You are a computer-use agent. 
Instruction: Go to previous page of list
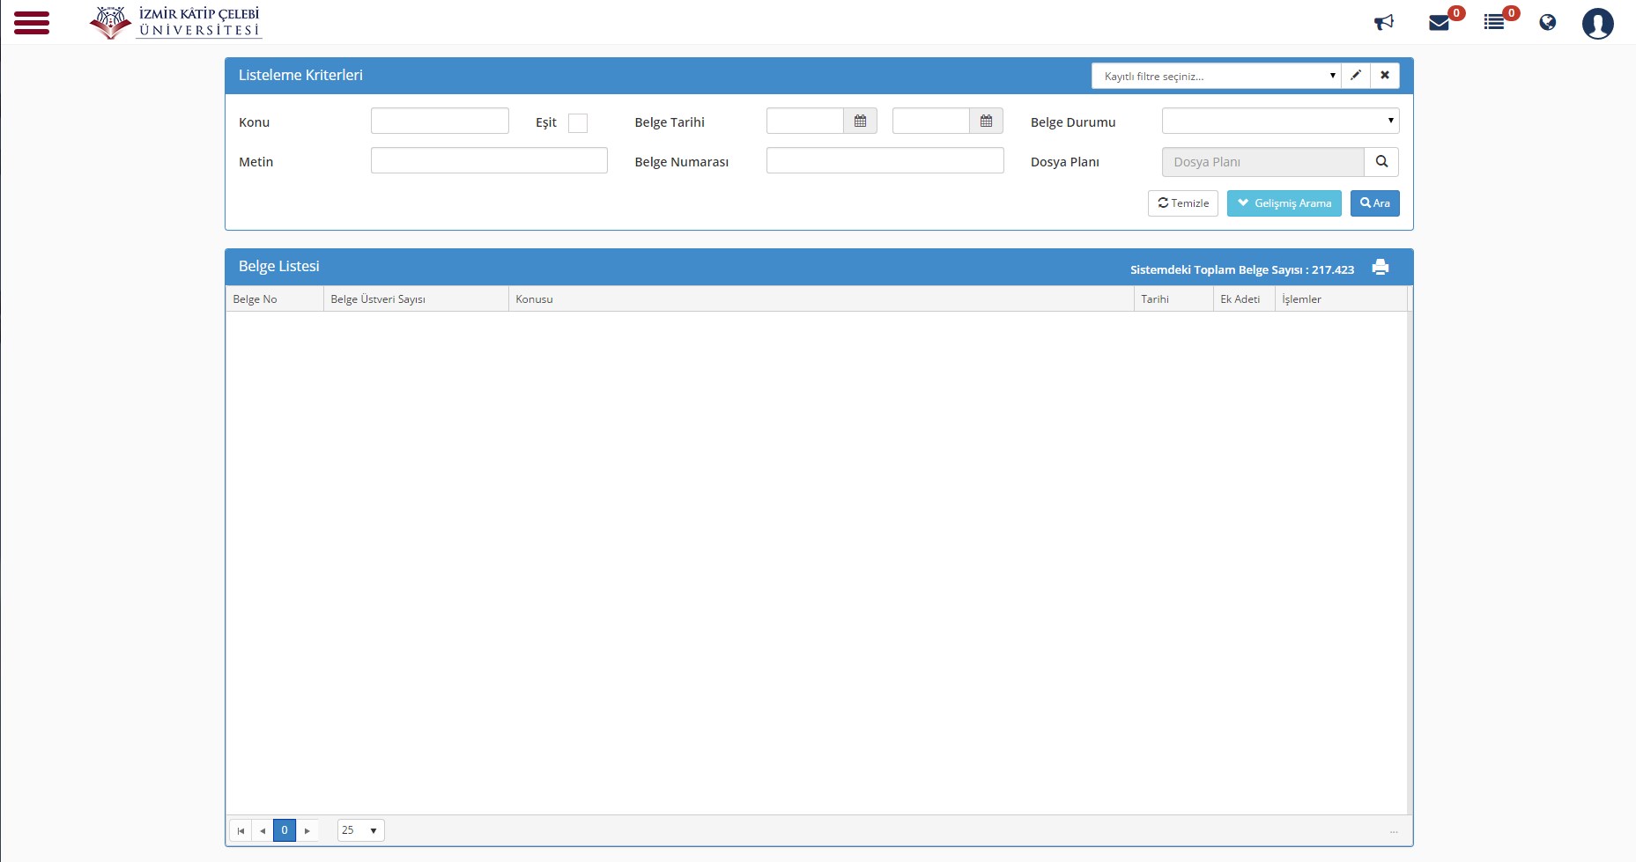click(263, 830)
